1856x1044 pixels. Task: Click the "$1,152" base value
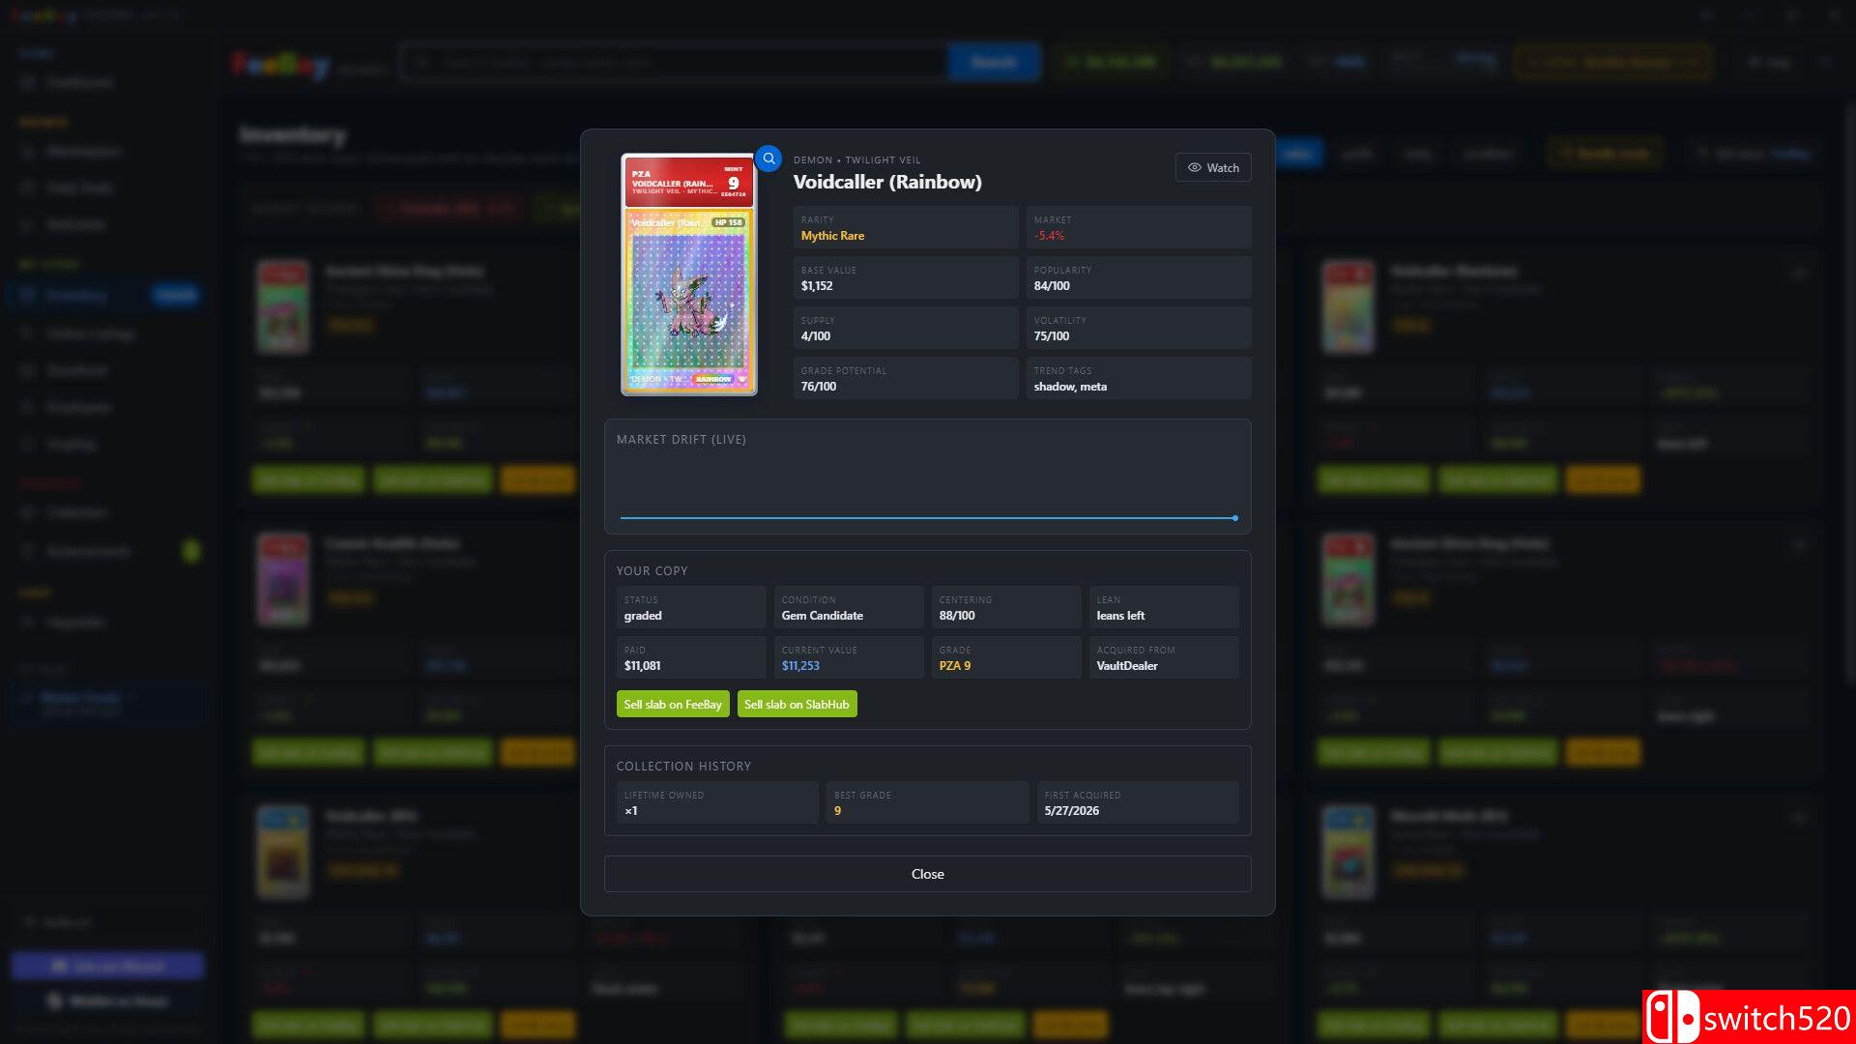coord(817,286)
